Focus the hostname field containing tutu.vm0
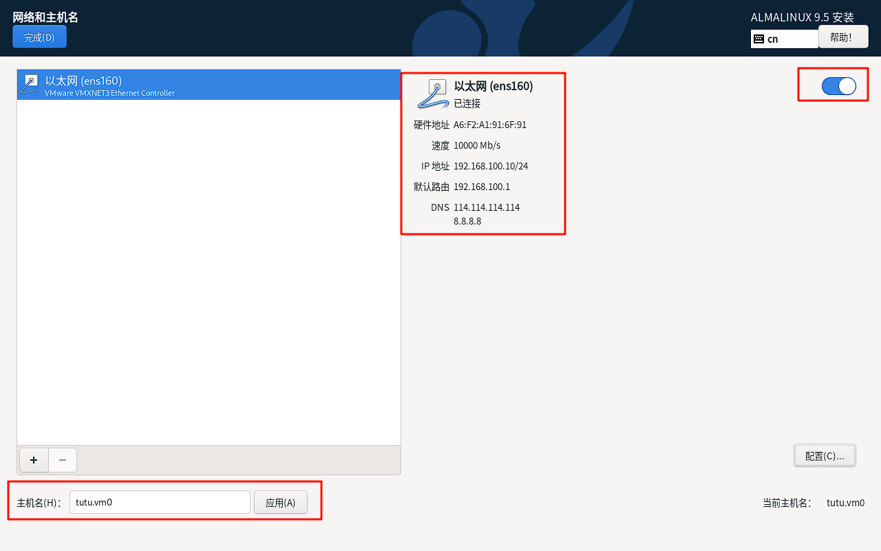The width and height of the screenshot is (881, 551). (x=160, y=502)
